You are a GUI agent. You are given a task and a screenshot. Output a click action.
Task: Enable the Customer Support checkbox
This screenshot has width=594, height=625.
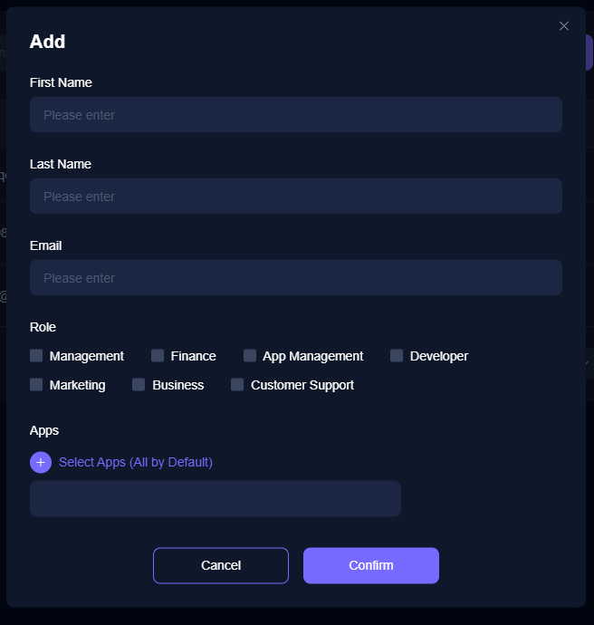coord(237,385)
